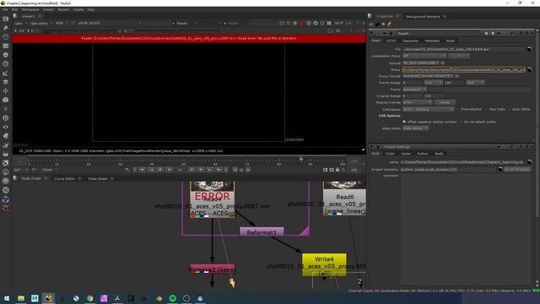Click the file browser icon next to File field
The width and height of the screenshot is (540, 304).
pyautogui.click(x=529, y=49)
